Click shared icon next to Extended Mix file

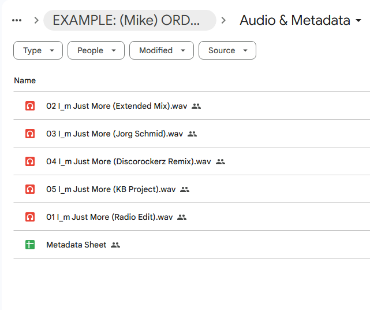196,106
